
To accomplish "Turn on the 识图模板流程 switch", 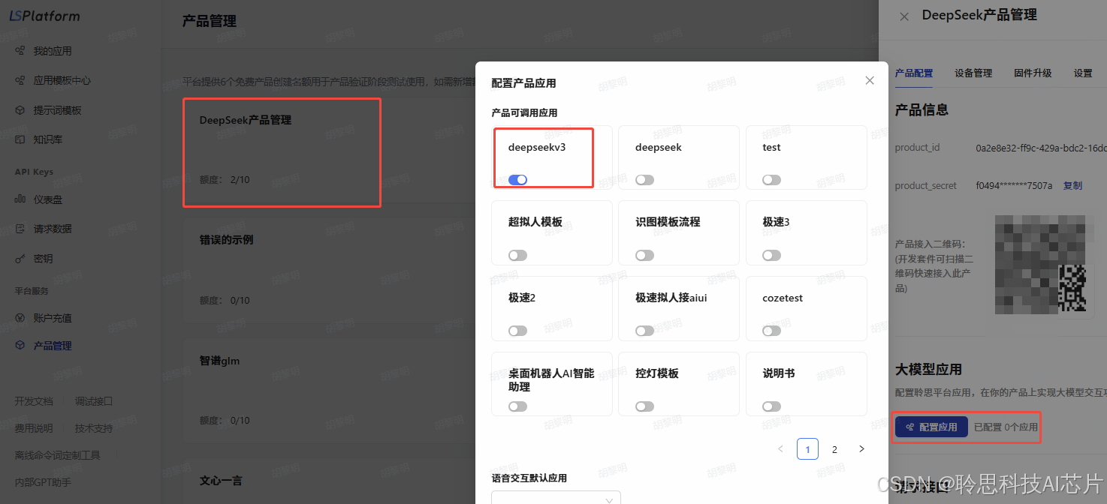I will click(644, 256).
